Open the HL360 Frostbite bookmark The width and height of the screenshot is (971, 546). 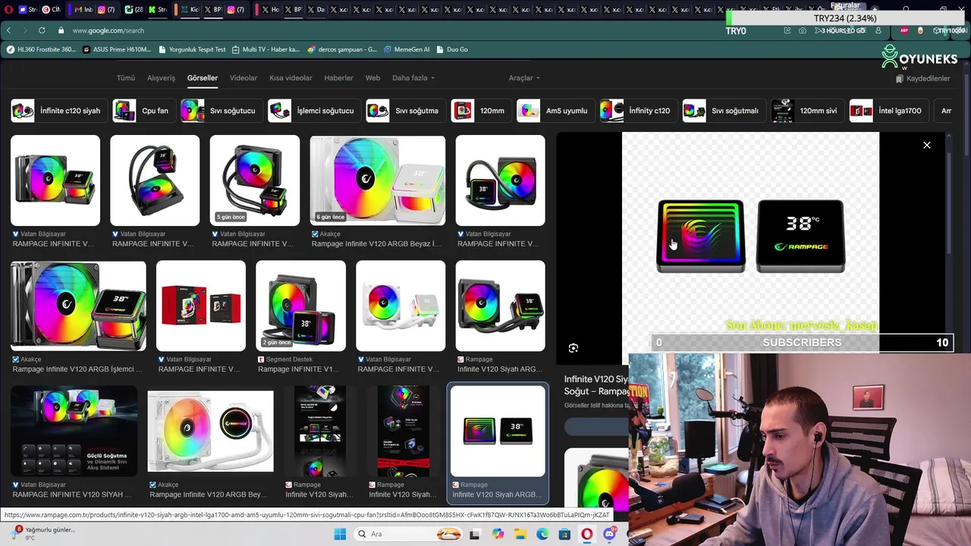click(x=41, y=49)
